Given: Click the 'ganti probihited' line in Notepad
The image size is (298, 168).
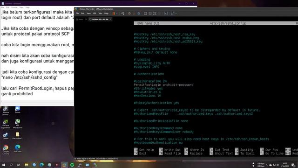Looking at the screenshot, I should (x=17, y=94).
